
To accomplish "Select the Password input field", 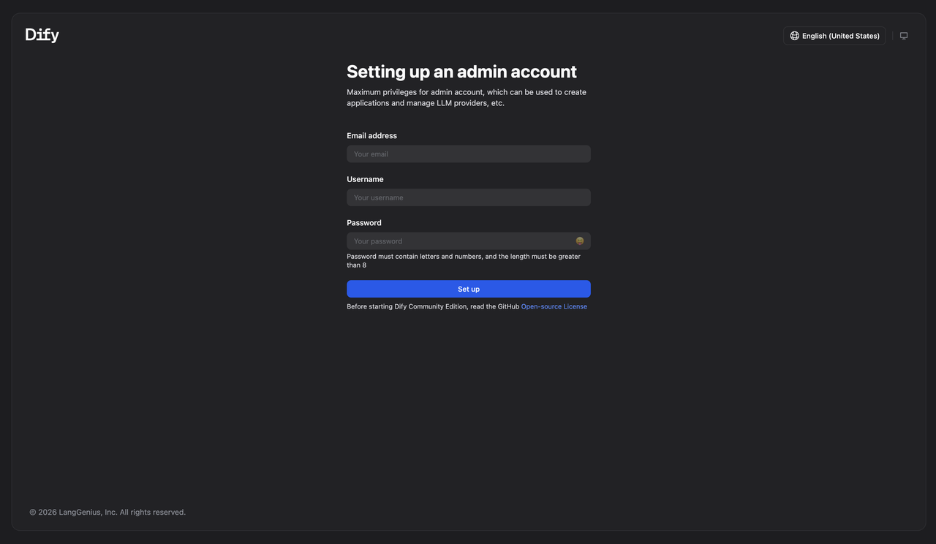I will pos(469,241).
